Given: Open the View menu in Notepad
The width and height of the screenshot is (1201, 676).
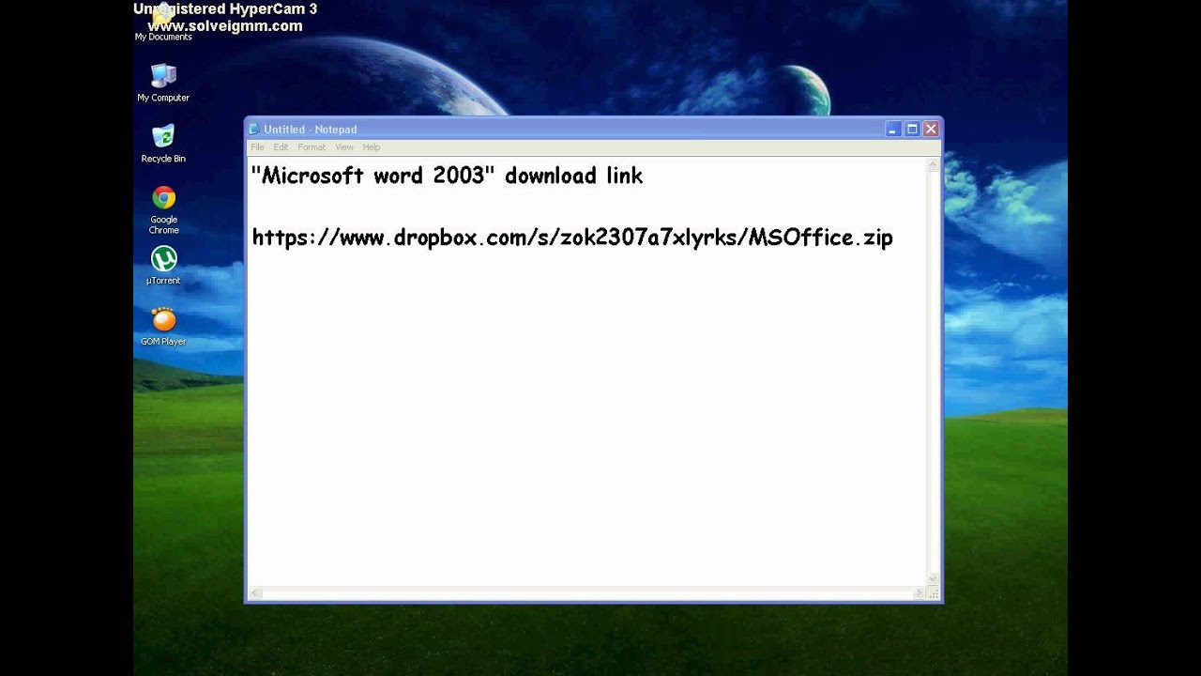Looking at the screenshot, I should 344,147.
